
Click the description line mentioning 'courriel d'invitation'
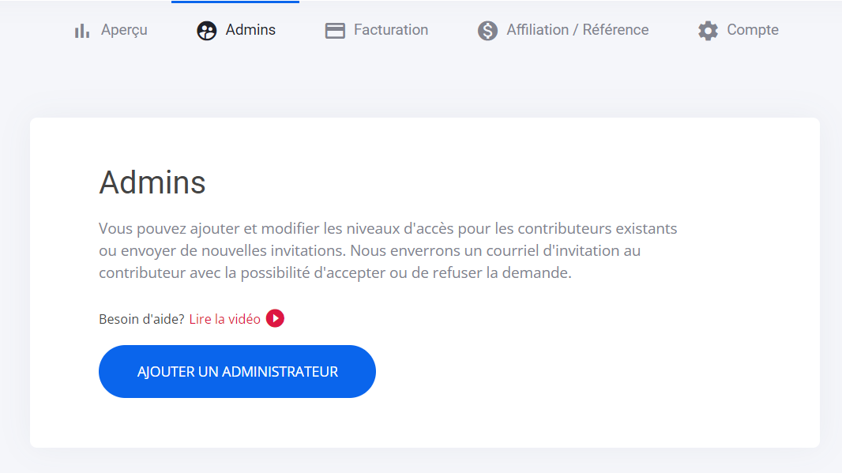click(x=369, y=250)
